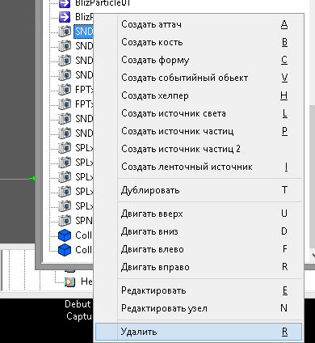Image resolution: width=315 pixels, height=343 pixels.
Task: Click 'Двигать влево' menu entry
Action: click(x=199, y=249)
